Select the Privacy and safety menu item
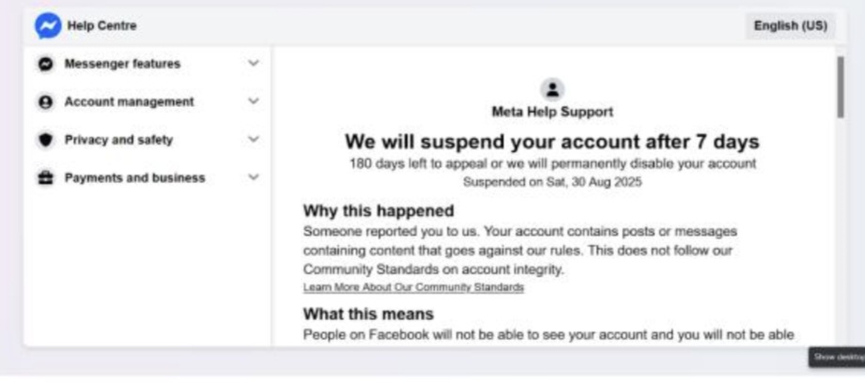 pyautogui.click(x=118, y=140)
